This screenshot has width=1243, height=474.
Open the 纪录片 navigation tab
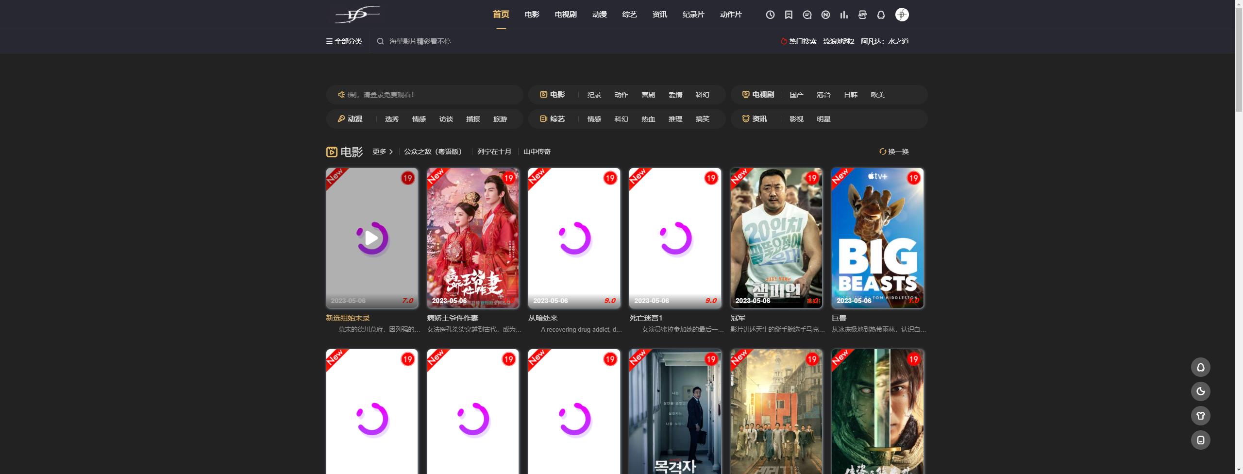coord(693,15)
